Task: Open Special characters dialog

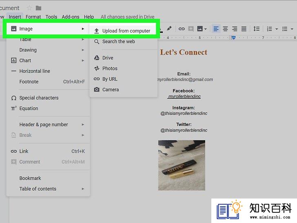Action: [48, 98]
